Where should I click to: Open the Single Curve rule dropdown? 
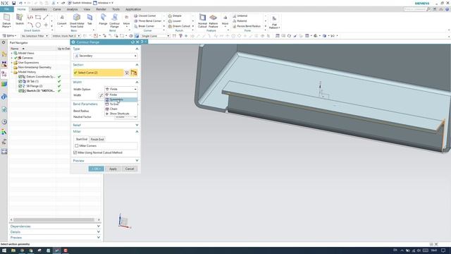[155, 36]
